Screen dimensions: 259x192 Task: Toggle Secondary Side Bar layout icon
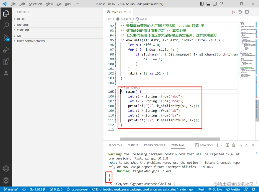(x=215, y=4)
